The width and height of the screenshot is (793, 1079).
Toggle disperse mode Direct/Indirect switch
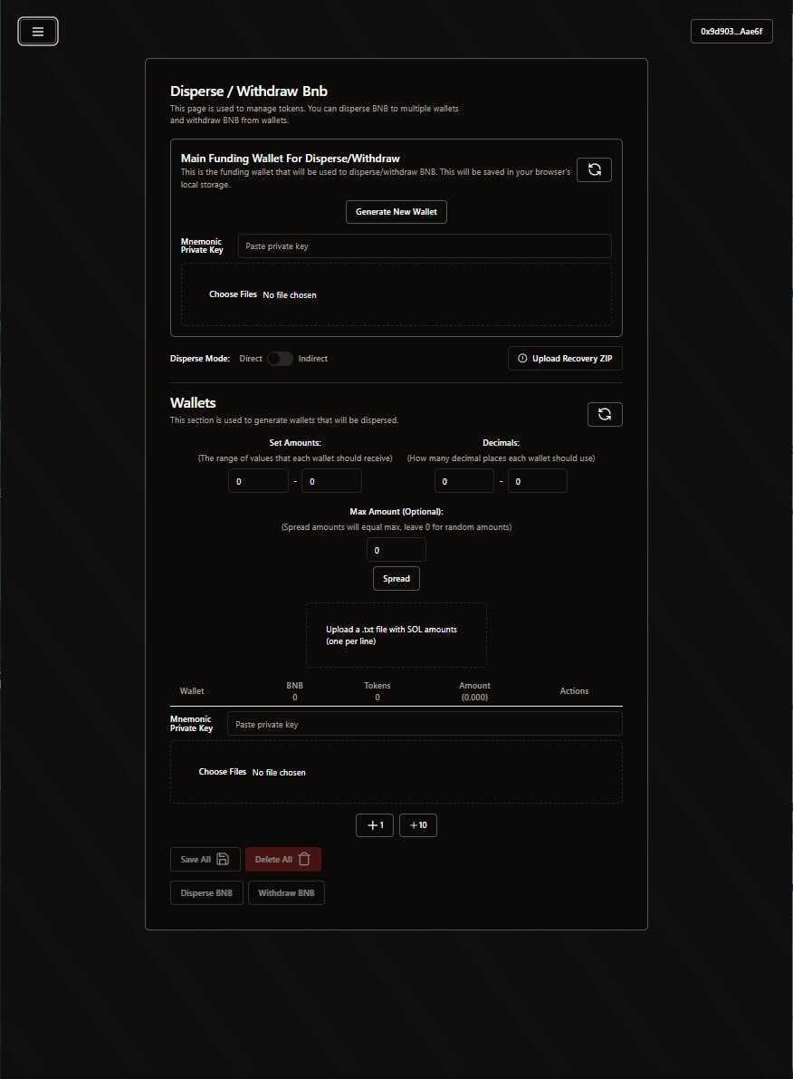(x=280, y=359)
